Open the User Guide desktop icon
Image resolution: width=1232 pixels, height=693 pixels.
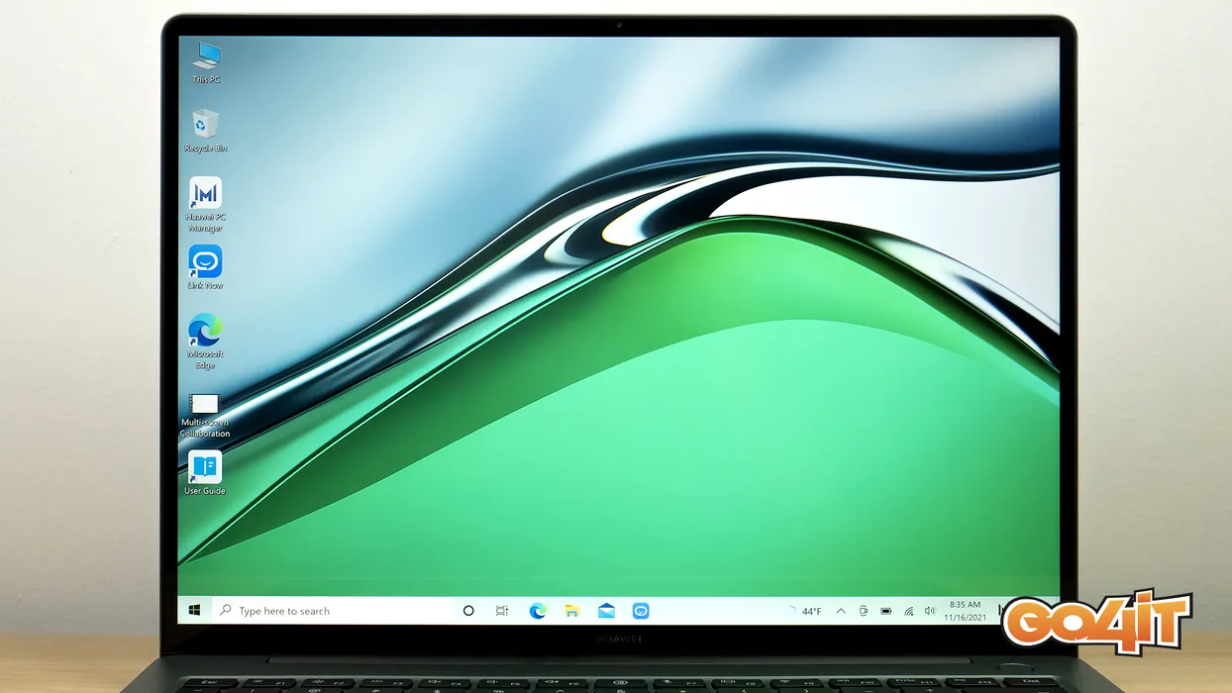point(205,473)
